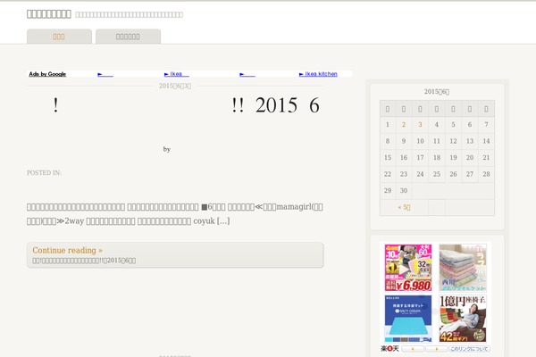Click the site title in the header

point(49,14)
